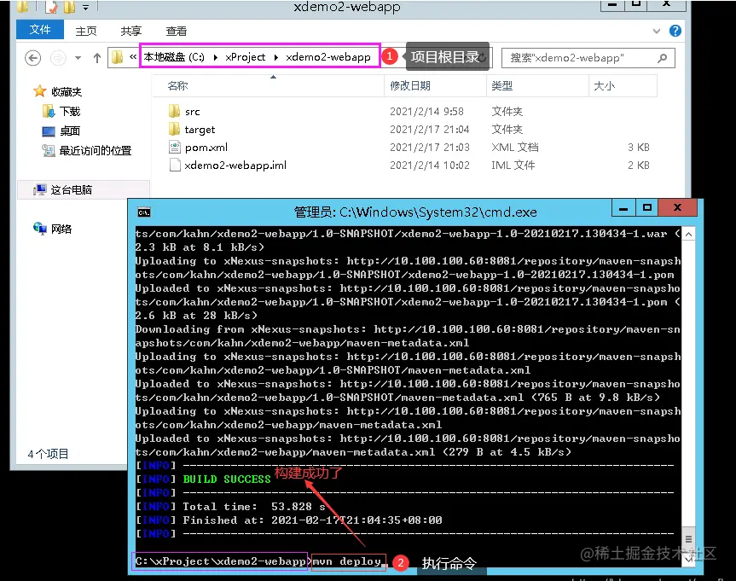Minimize the cmd.exe window

[623, 207]
